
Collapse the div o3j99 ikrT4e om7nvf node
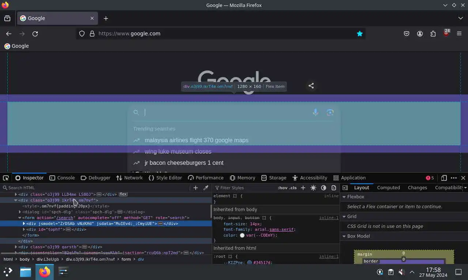(x=16, y=200)
